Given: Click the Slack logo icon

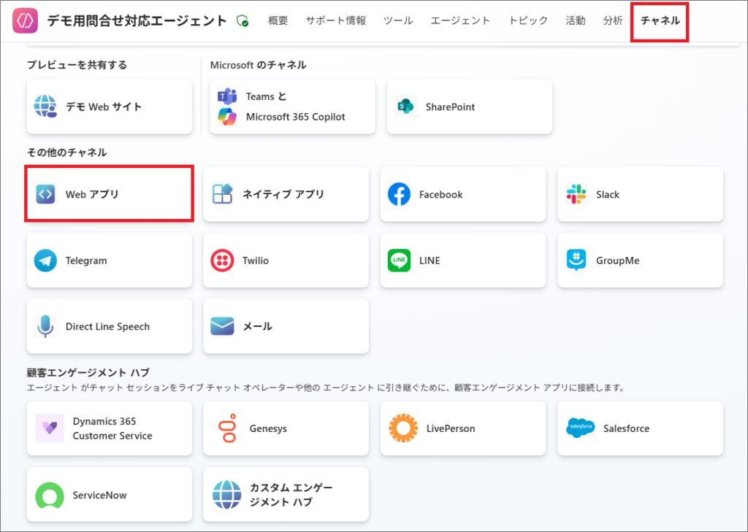Looking at the screenshot, I should (x=576, y=194).
